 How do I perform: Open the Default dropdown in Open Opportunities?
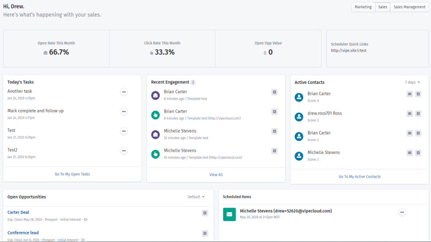(196, 197)
